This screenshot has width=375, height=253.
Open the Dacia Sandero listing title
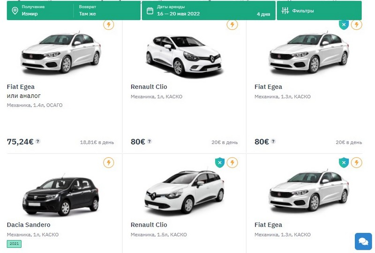(30, 225)
